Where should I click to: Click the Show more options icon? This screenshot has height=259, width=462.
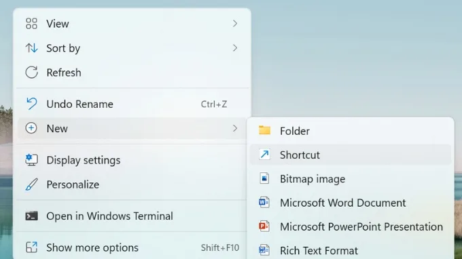coord(31,247)
